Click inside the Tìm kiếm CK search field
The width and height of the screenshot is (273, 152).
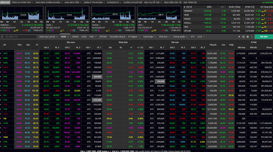point(19,37)
